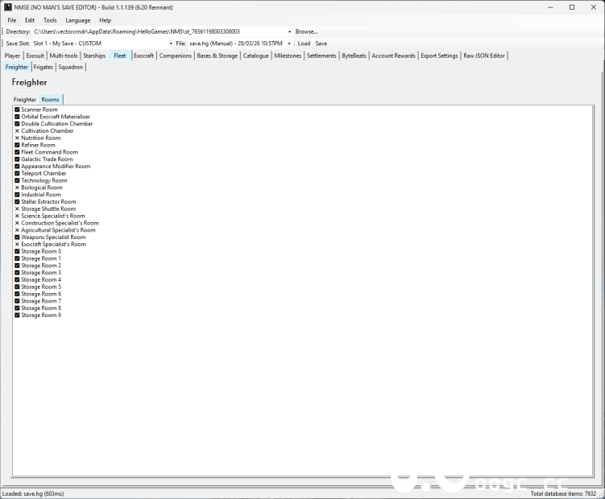Click the Load button
Screen dimensions: 605x499
[x=304, y=43]
